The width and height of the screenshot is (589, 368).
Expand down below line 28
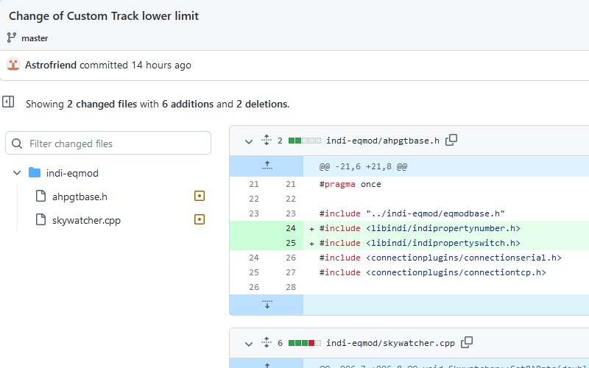267,305
